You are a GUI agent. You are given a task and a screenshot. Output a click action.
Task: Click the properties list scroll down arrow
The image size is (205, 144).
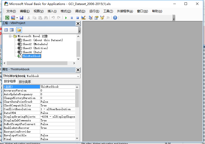77,138
